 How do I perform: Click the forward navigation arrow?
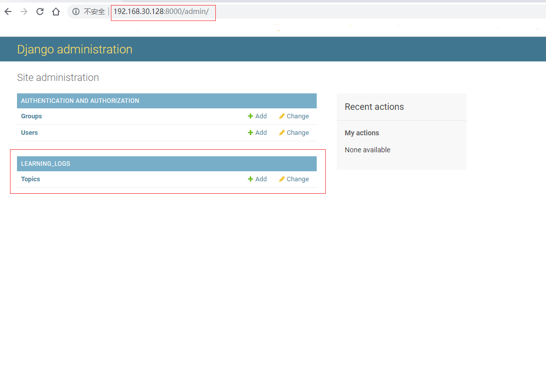coord(23,11)
